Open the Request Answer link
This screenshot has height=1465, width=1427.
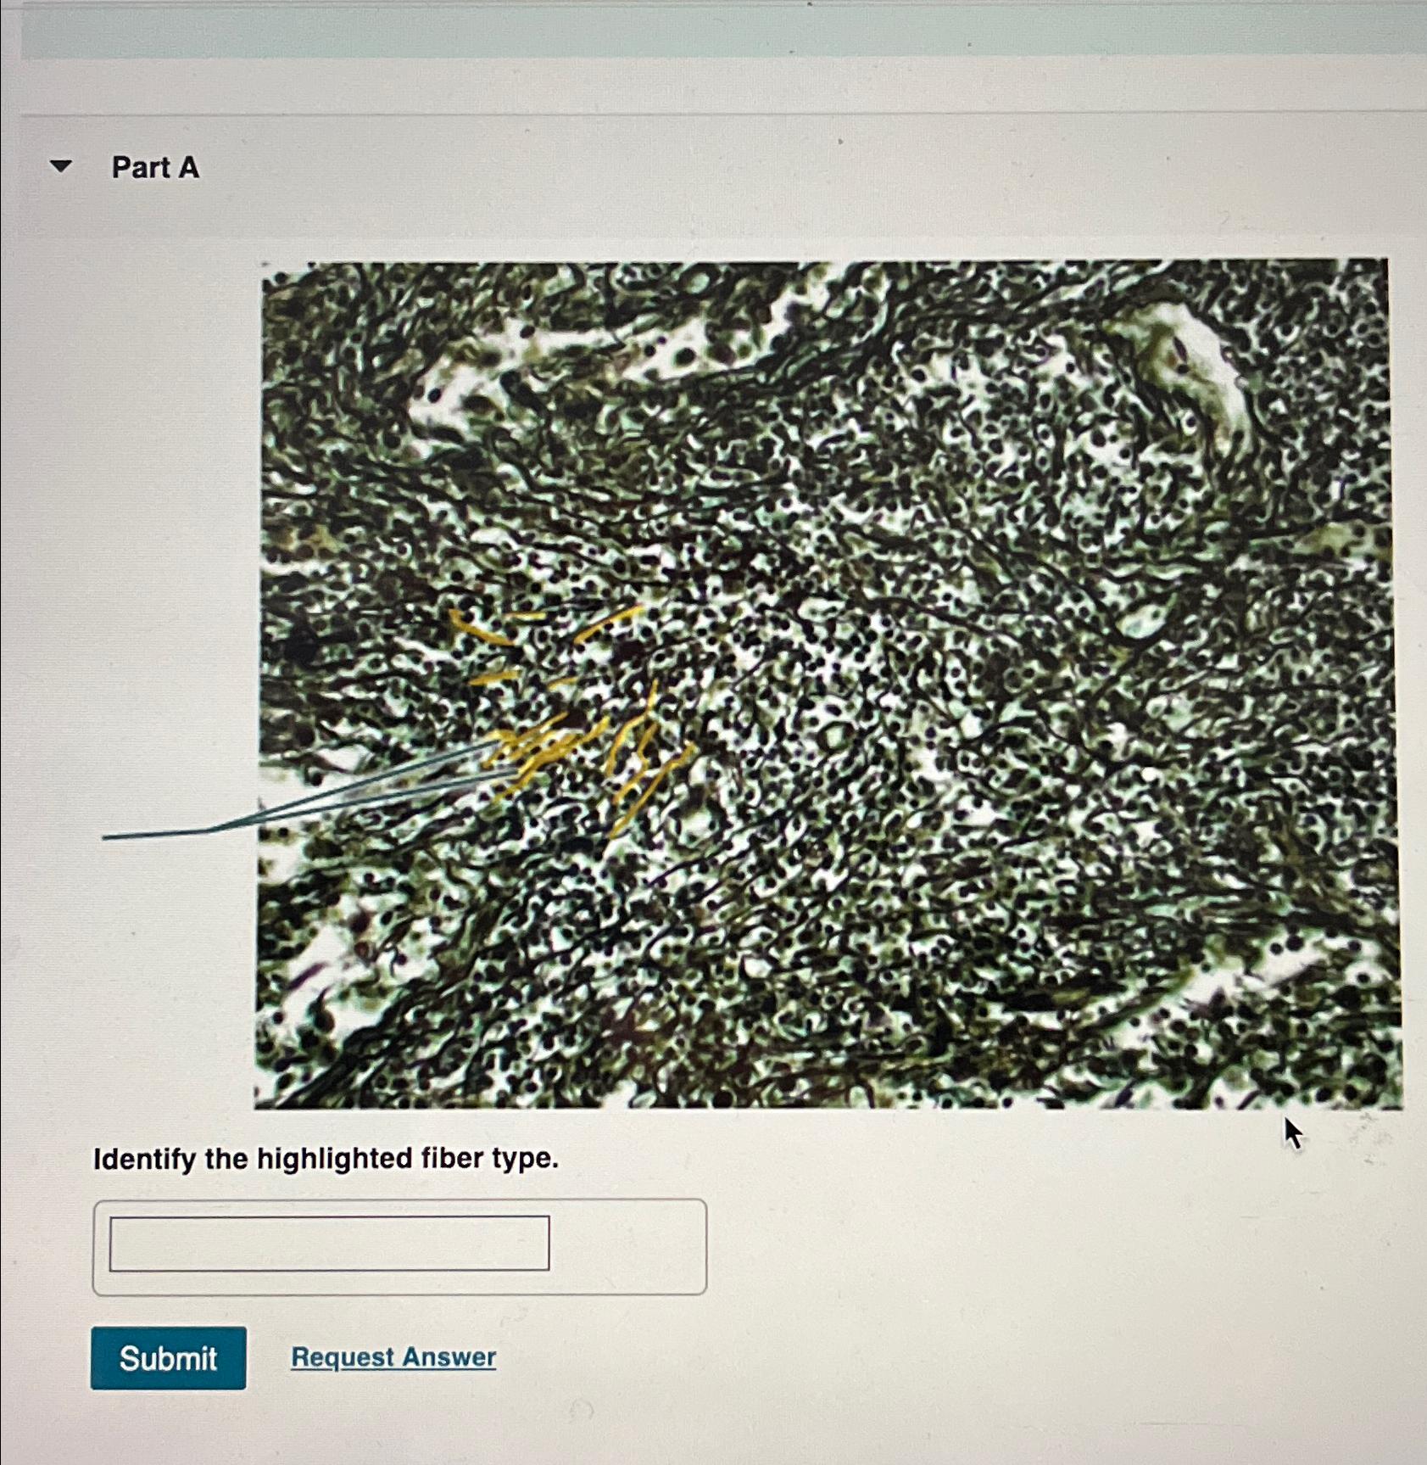tap(393, 1356)
